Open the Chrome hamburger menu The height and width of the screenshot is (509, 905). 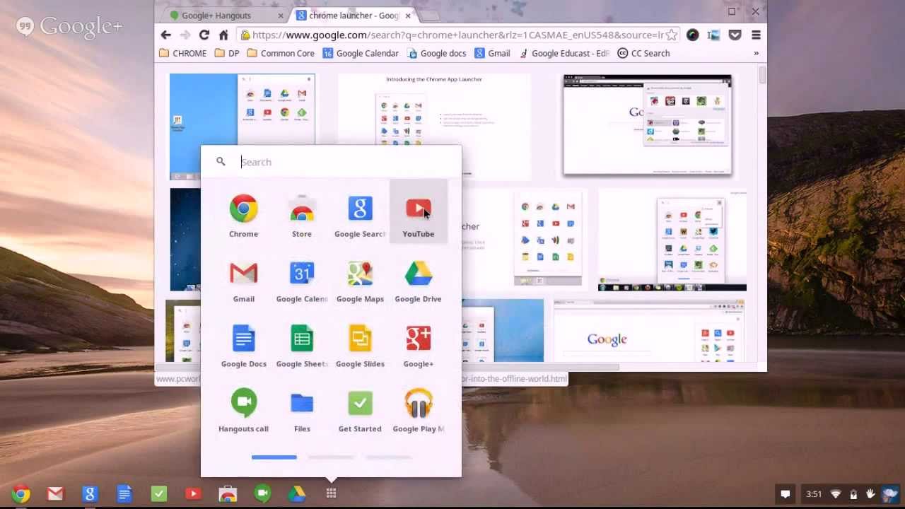click(756, 35)
